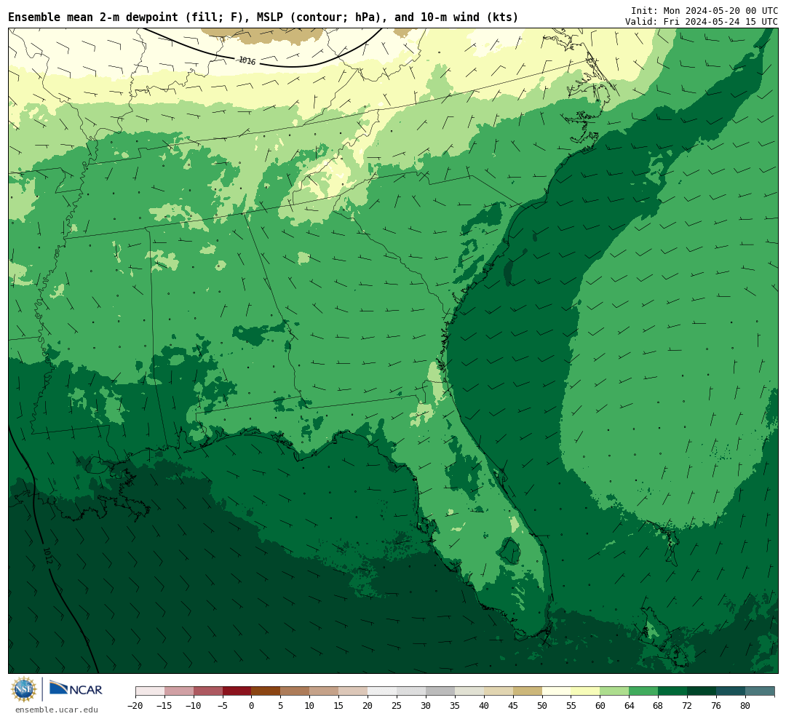The height and width of the screenshot is (719, 786).
Task: Click the light green swatch between 60 and 64
Action: [615, 691]
